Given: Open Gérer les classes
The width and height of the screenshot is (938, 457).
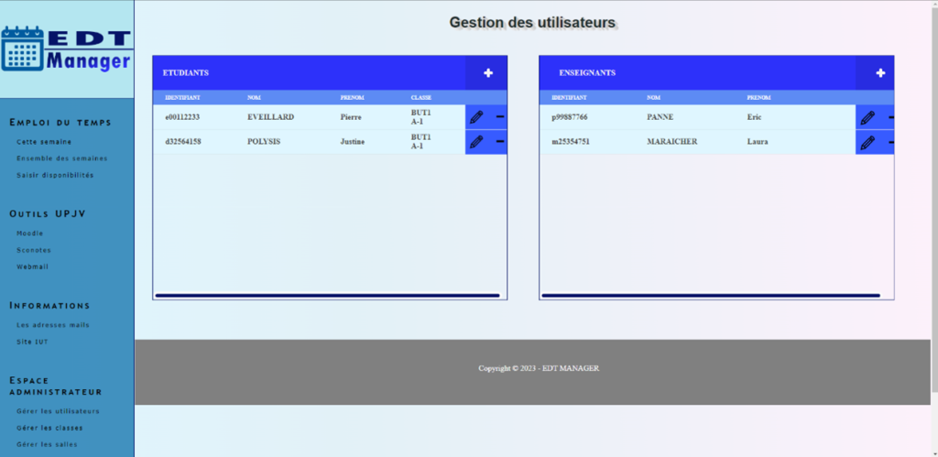Looking at the screenshot, I should pyautogui.click(x=49, y=428).
